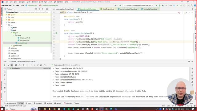Collapse all test results in Run panel

[x=27, y=65]
